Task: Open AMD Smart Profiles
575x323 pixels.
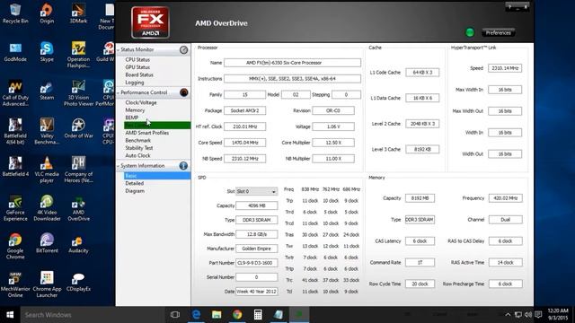Action: pos(147,133)
